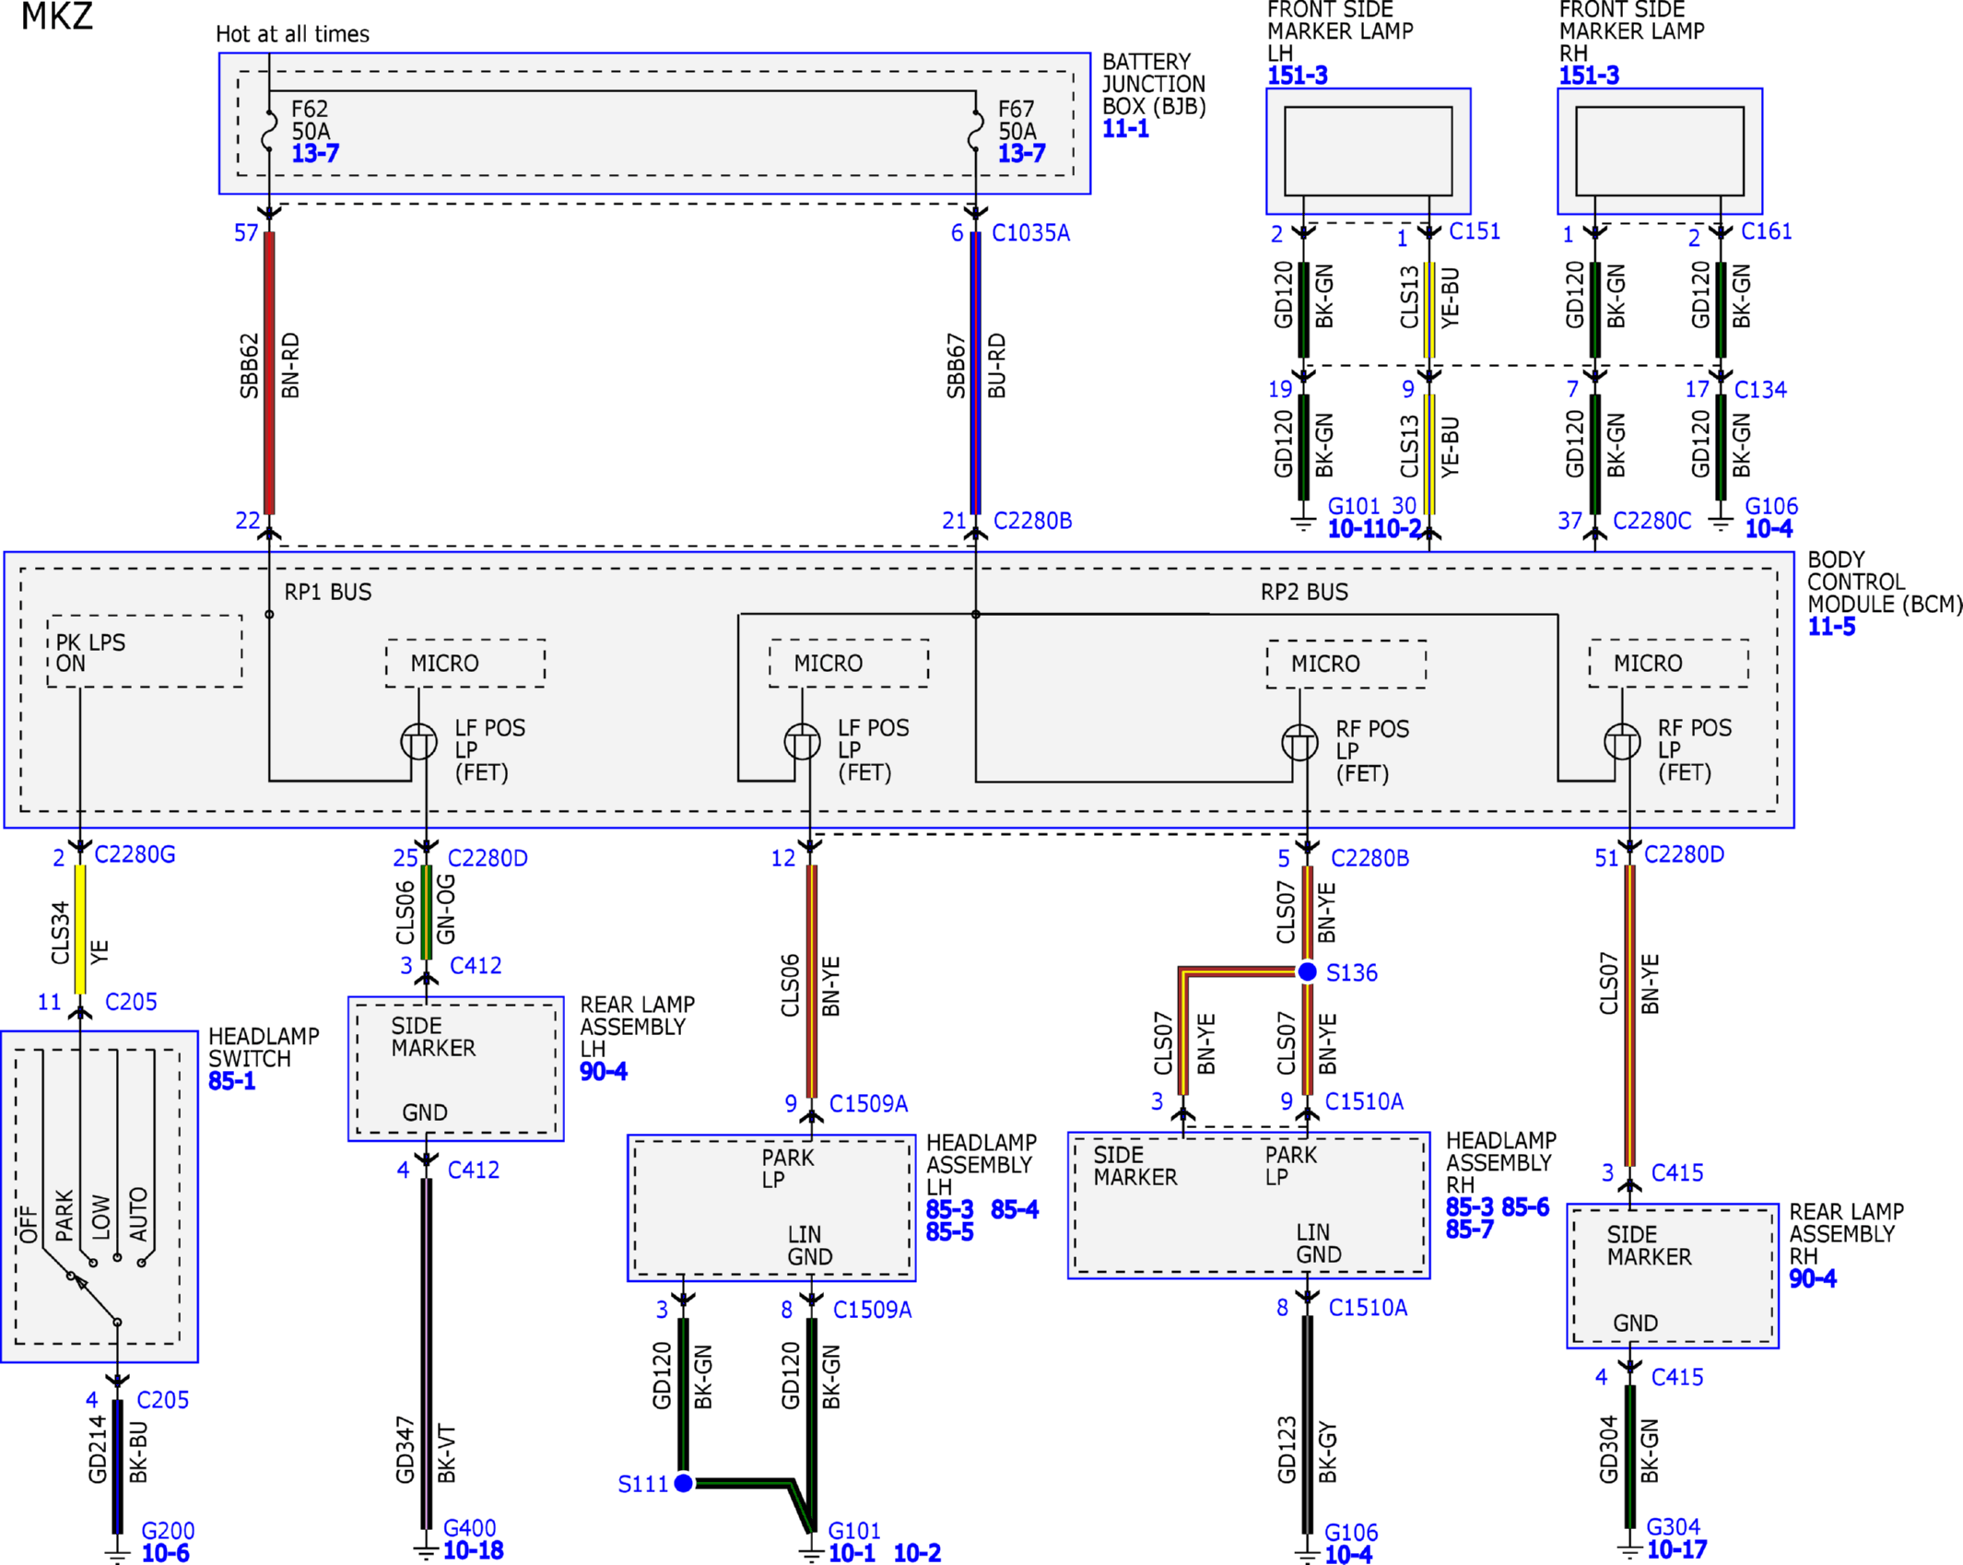The height and width of the screenshot is (1565, 1963).
Task: Select the PK LPS ON box text
Action: click(90, 653)
